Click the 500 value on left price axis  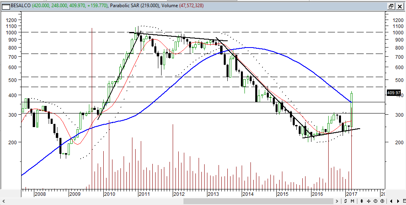(x=13, y=80)
